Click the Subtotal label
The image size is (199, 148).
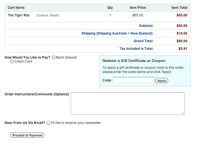tap(146, 26)
